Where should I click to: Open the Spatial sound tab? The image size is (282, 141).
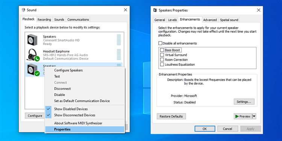pyautogui.click(x=229, y=20)
